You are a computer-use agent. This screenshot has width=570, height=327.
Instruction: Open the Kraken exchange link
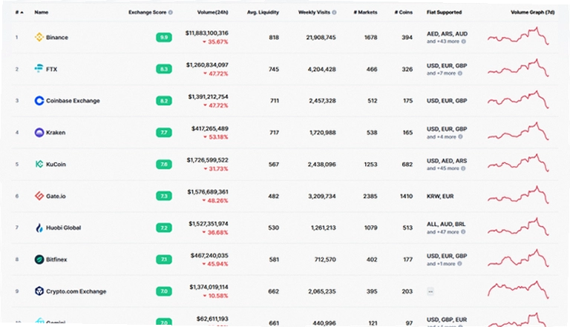coord(56,132)
